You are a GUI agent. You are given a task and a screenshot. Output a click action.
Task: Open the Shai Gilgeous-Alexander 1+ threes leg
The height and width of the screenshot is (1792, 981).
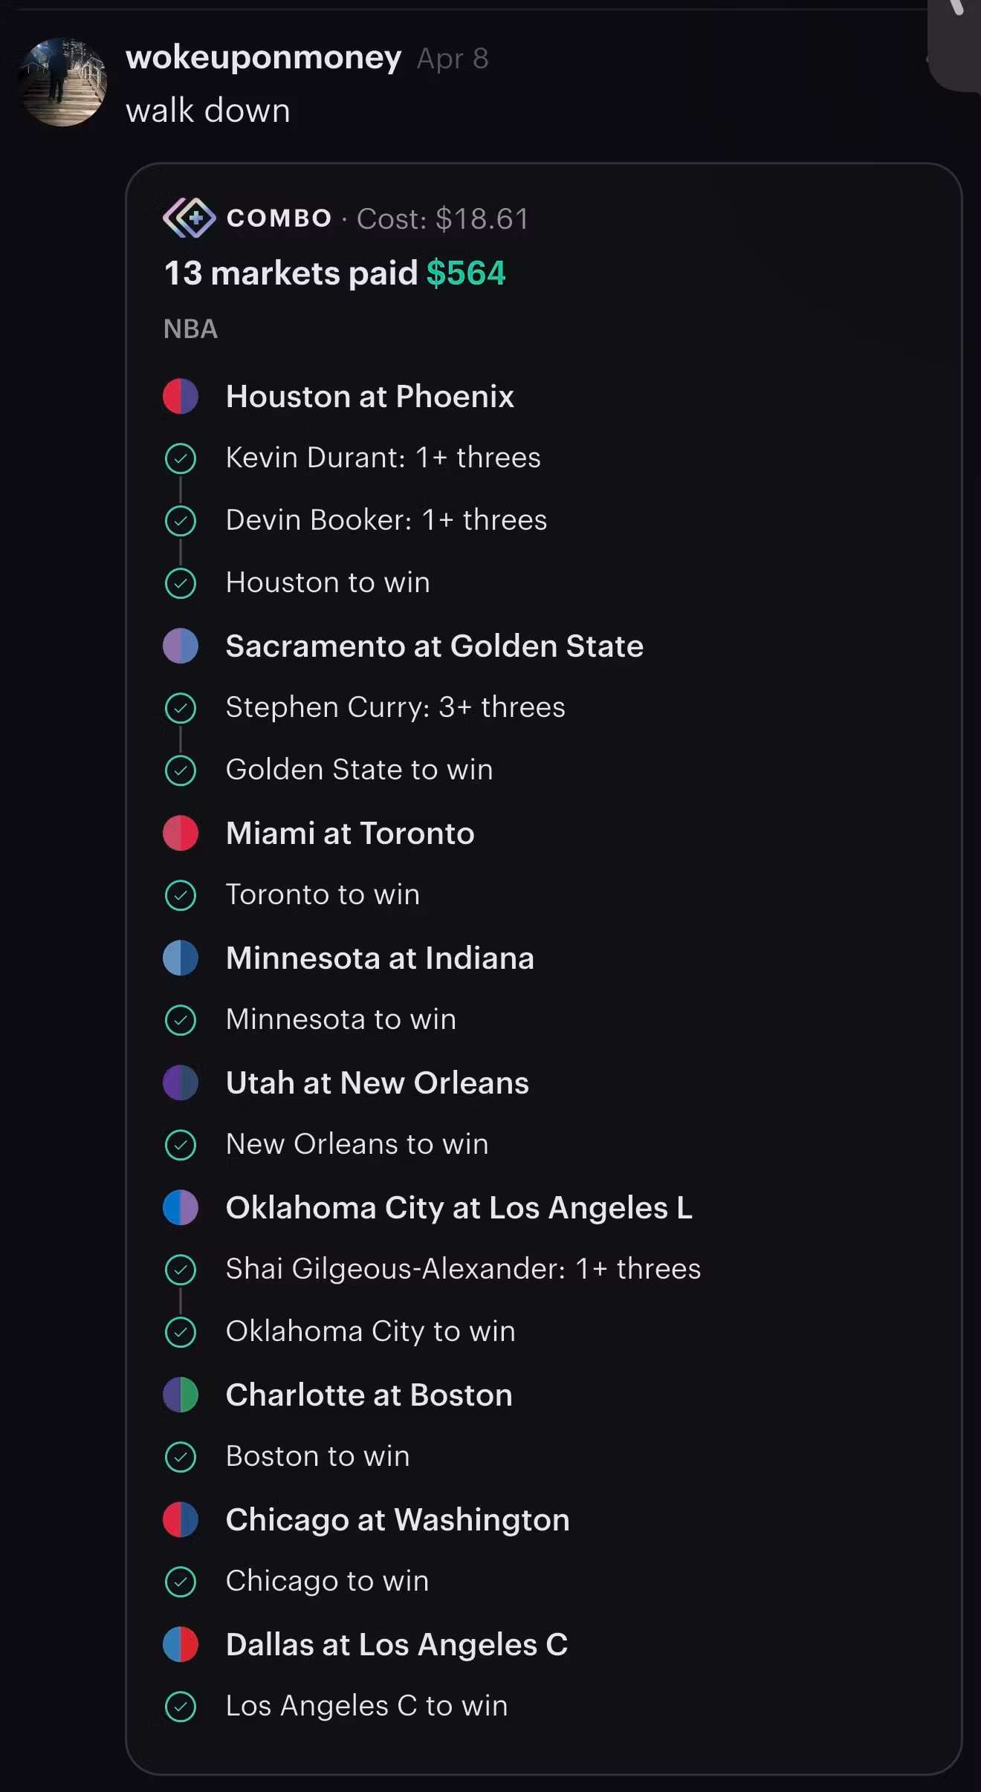[463, 1269]
